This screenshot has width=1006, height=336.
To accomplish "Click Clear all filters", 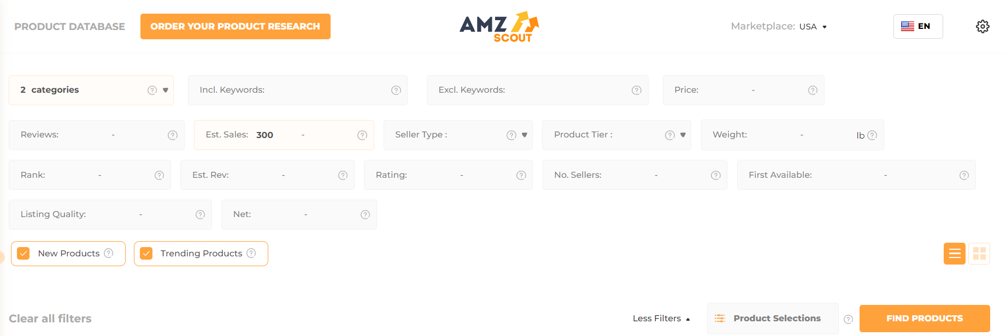I will [x=50, y=318].
